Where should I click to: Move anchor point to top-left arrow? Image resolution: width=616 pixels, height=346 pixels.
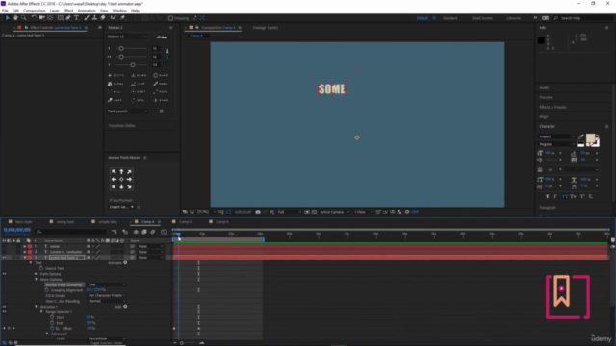[x=114, y=171]
